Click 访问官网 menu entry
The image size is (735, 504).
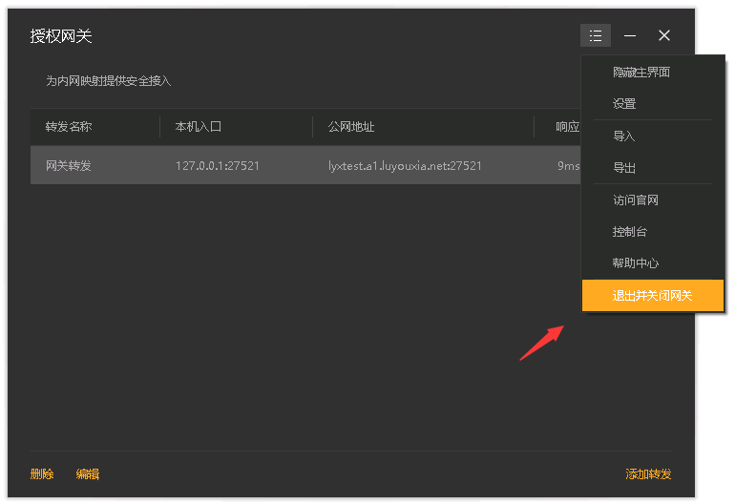coord(653,200)
